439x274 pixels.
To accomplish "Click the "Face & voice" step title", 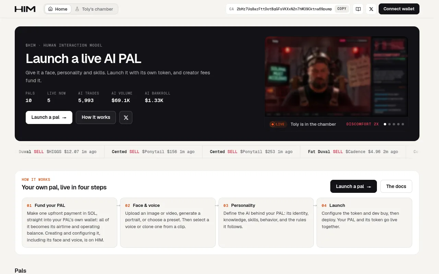I will coord(146,206).
